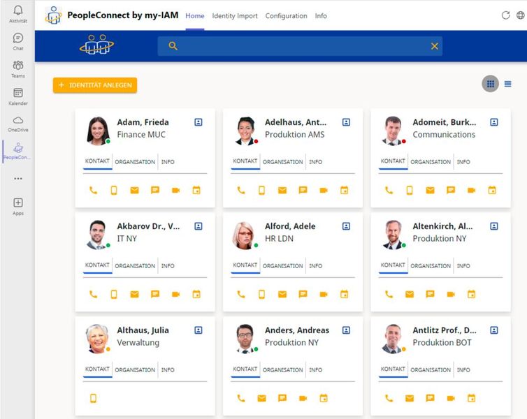Open contact card icon for Akbarov Dr.

click(198, 226)
